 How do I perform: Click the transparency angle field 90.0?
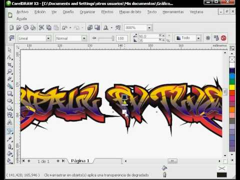pyautogui.click(x=148, y=36)
